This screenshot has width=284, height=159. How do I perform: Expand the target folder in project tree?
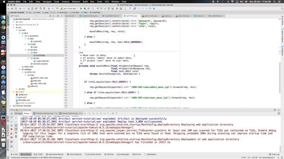[14, 92]
